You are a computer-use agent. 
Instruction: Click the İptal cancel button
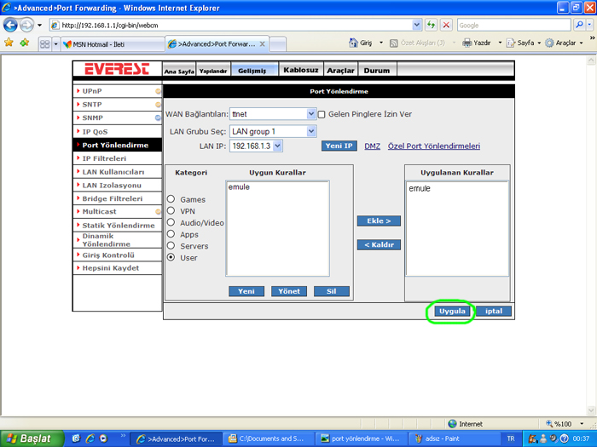click(494, 311)
